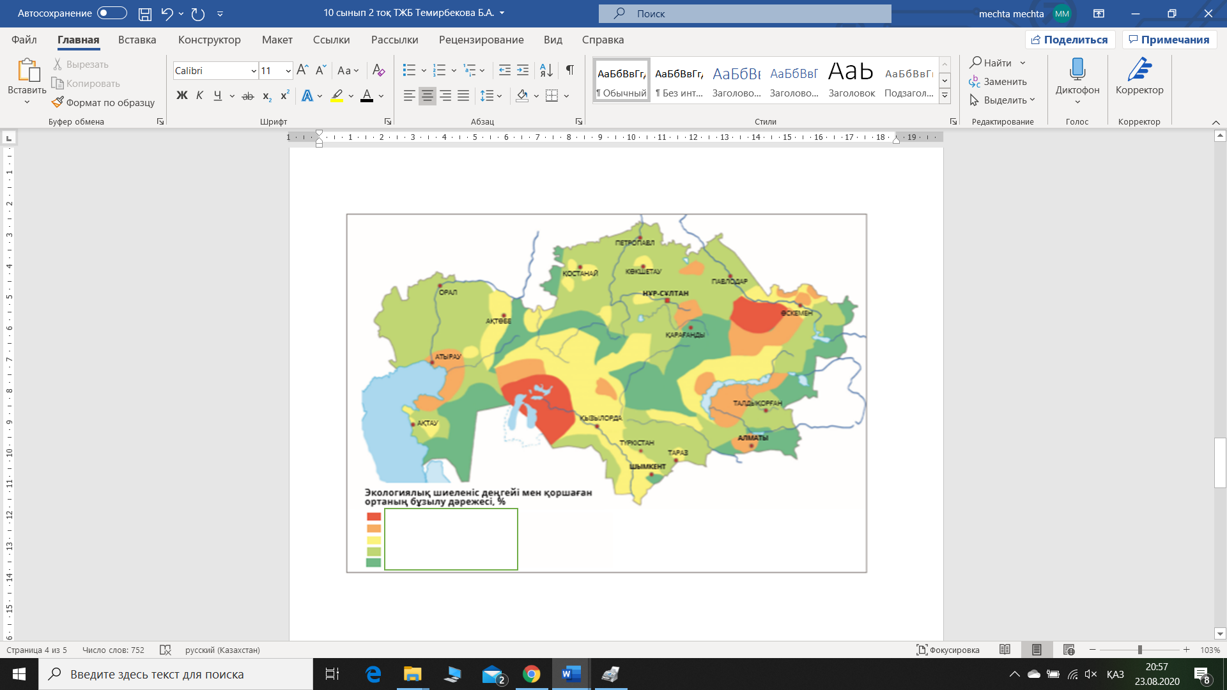
Task: Toggle the AutoSave switch
Action: coord(112,13)
